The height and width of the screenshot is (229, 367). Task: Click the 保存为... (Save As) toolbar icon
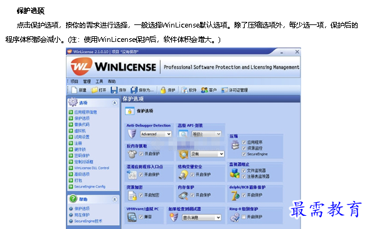(x=134, y=90)
